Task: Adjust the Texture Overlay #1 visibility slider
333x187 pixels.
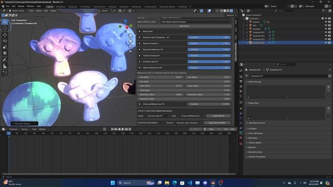Action: pyautogui.click(x=209, y=56)
